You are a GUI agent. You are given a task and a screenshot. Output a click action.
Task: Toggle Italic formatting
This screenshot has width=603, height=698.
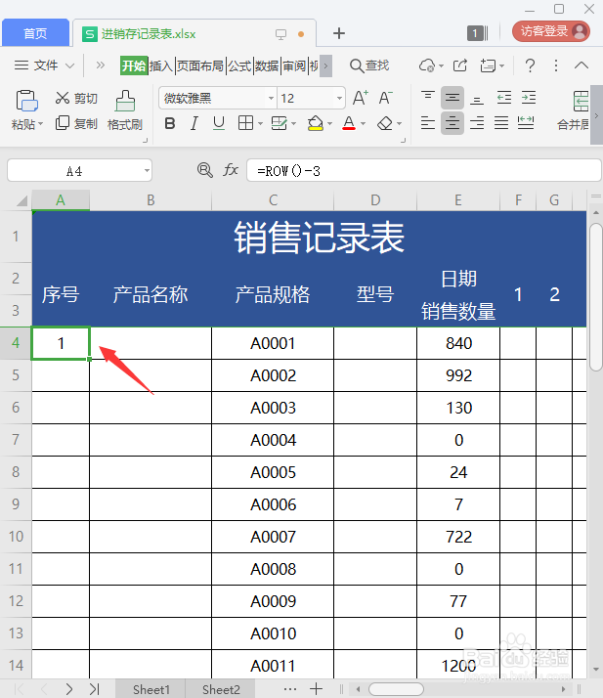pos(194,123)
